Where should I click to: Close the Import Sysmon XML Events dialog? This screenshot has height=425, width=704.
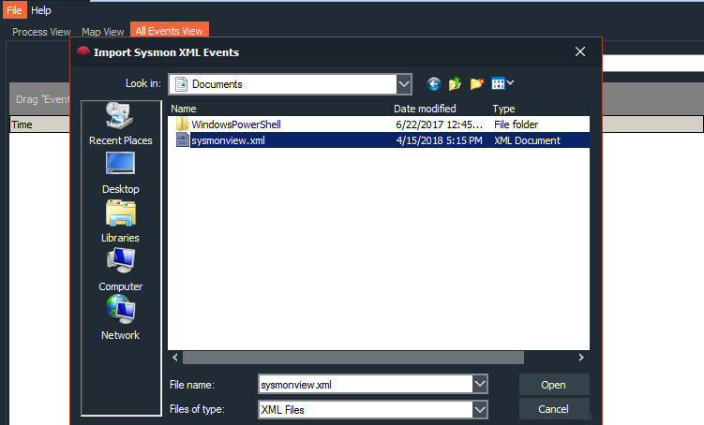(580, 51)
